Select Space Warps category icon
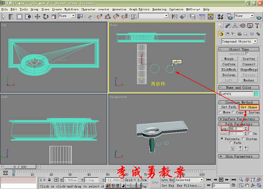This screenshot has height=189, width=263. click(252, 34)
